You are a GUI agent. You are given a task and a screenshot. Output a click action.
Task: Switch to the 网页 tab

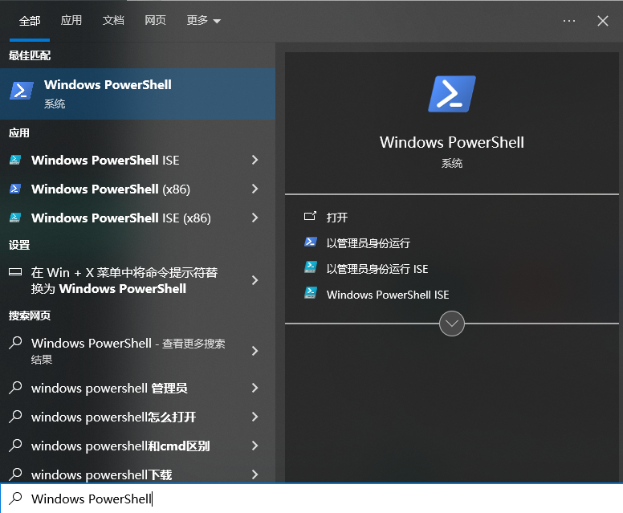(155, 20)
